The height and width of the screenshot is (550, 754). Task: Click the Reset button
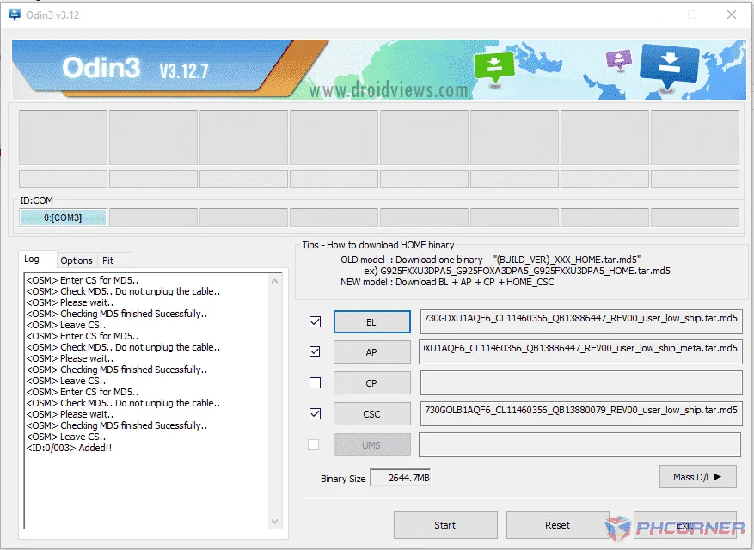point(558,525)
